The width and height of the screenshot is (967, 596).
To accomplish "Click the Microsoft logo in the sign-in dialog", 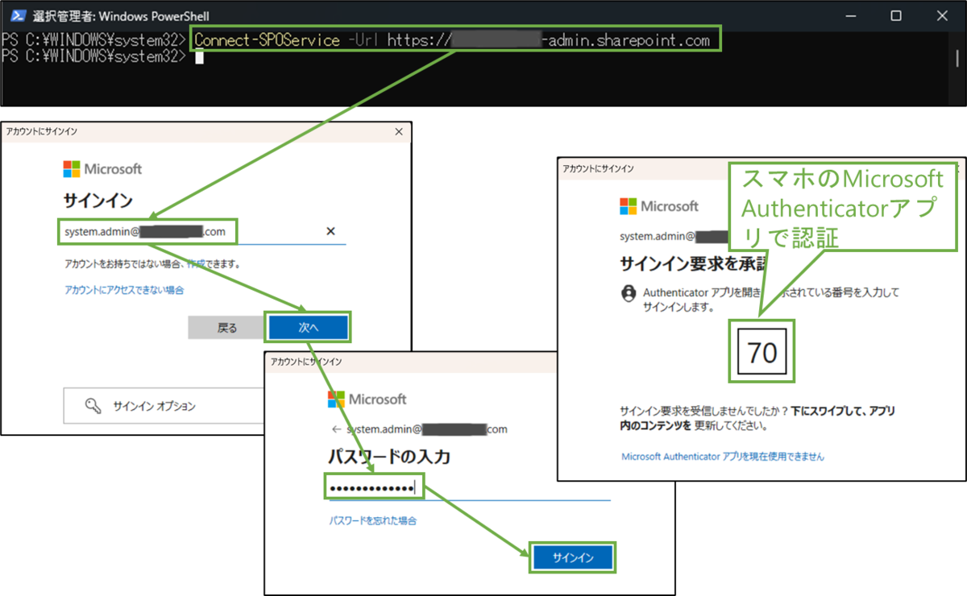I will 102,169.
